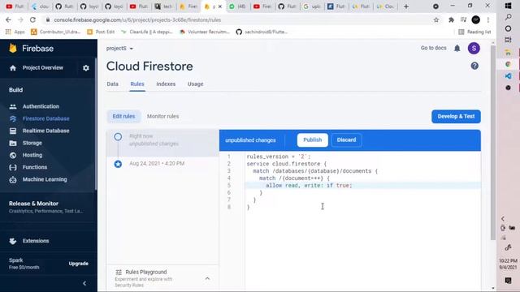Screen dimensions: 520x292
Task: Open project settings gear icon
Action: pos(86,68)
